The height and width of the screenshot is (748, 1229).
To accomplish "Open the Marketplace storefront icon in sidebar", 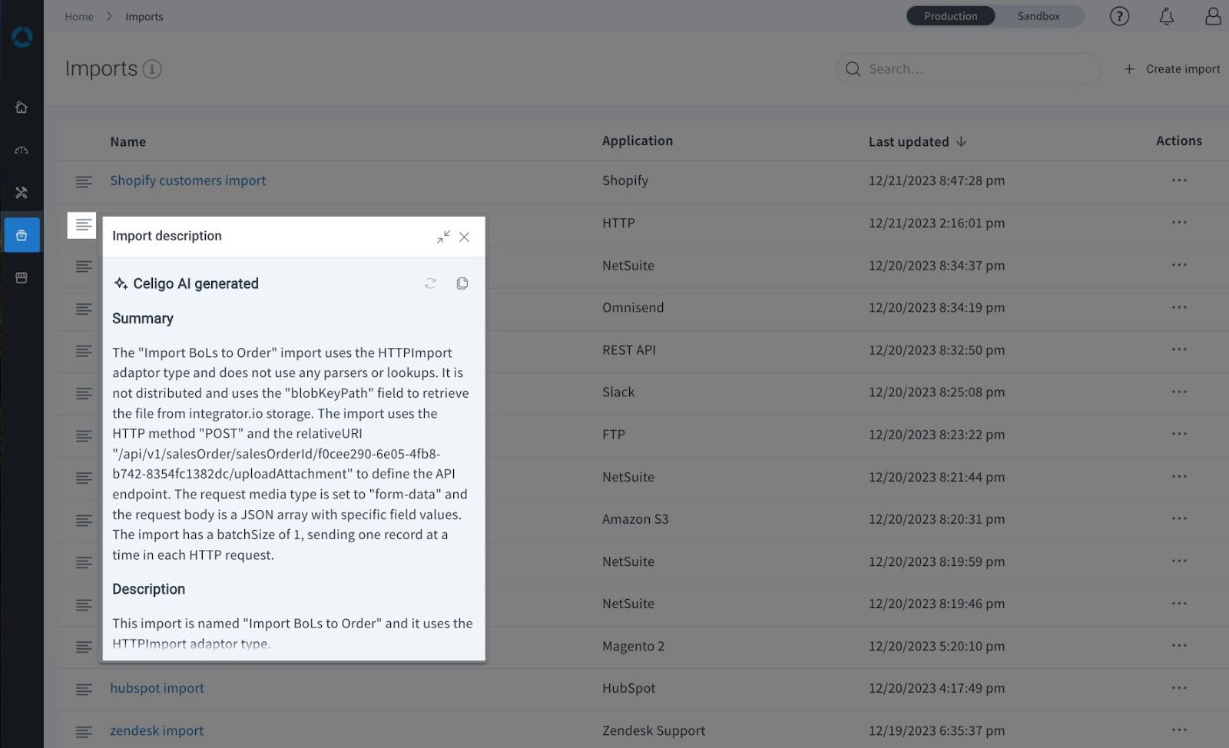I will (x=21, y=277).
